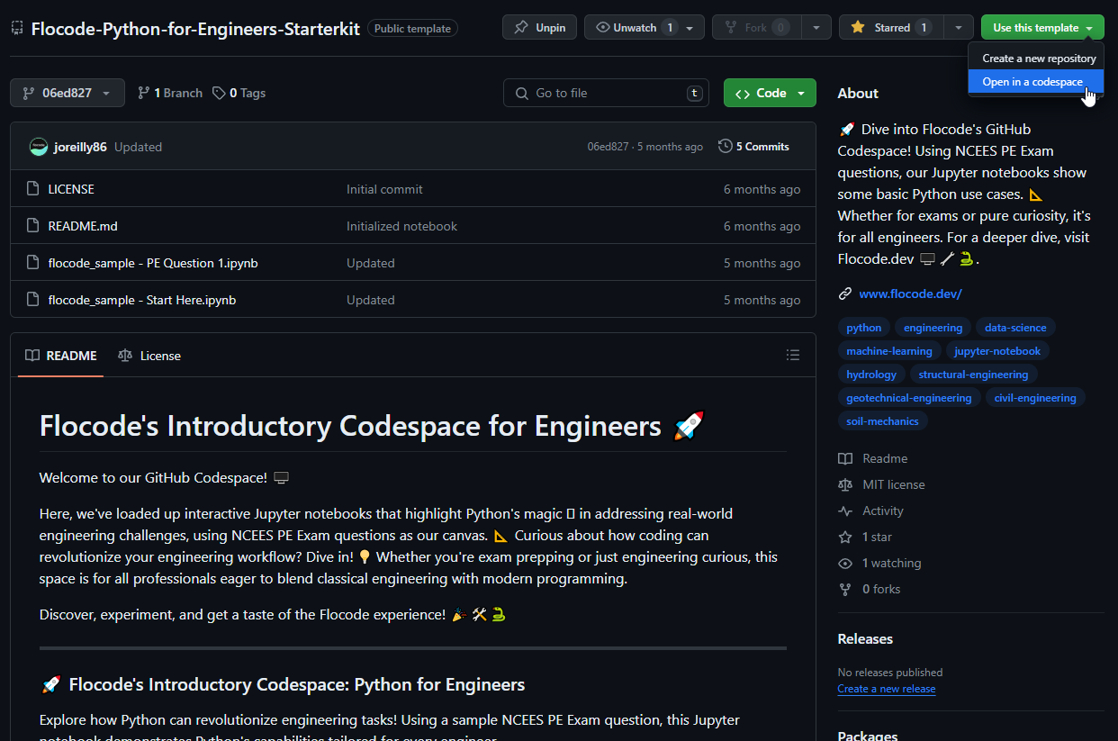Expand the 06ed827 branch selector
Image resolution: width=1118 pixels, height=741 pixels.
pyautogui.click(x=67, y=92)
